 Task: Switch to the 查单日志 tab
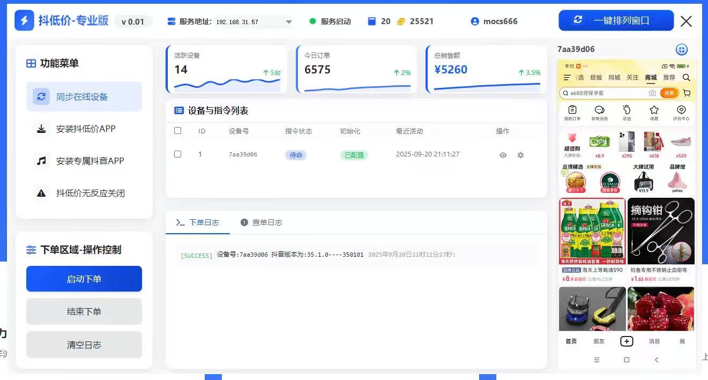coord(261,222)
